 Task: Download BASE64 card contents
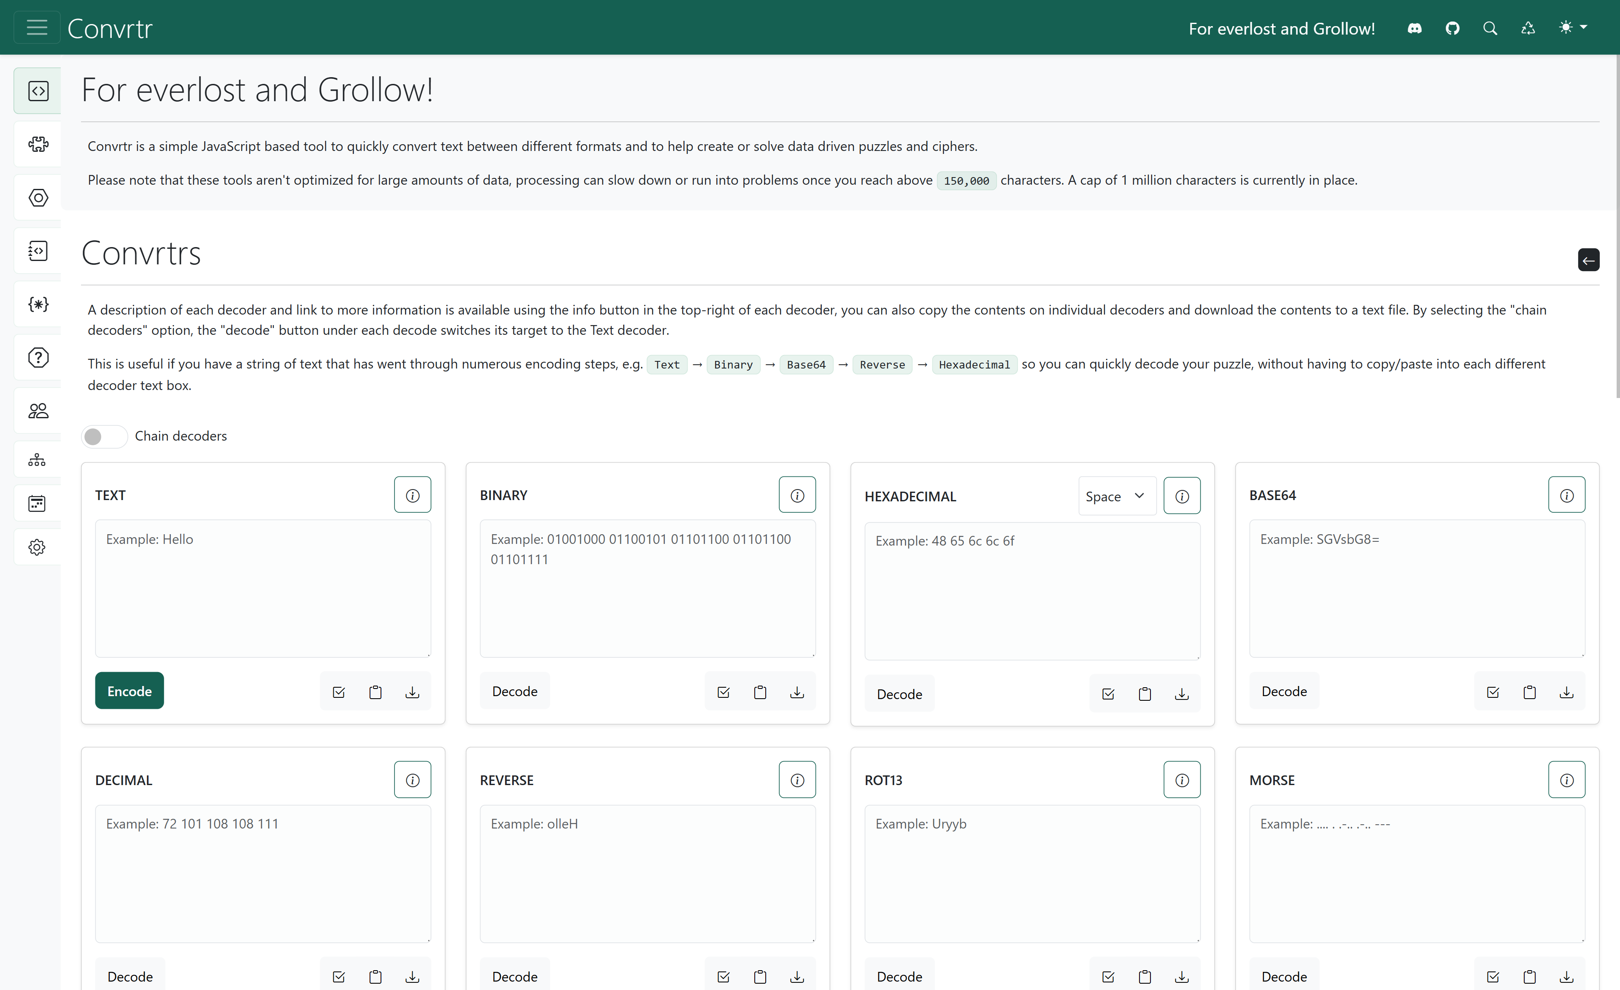click(x=1566, y=692)
